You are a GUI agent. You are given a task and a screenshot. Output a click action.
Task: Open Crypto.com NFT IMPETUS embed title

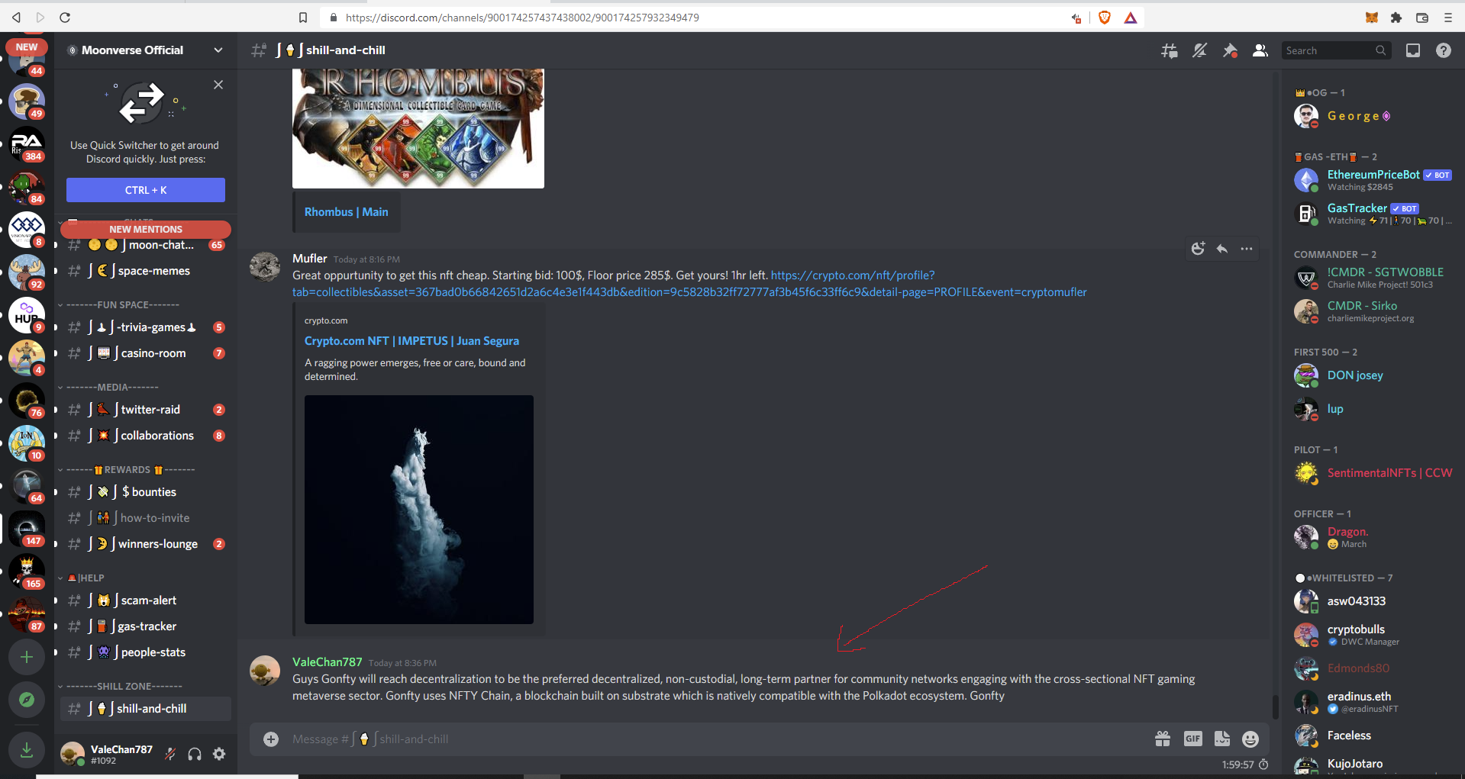coord(411,341)
